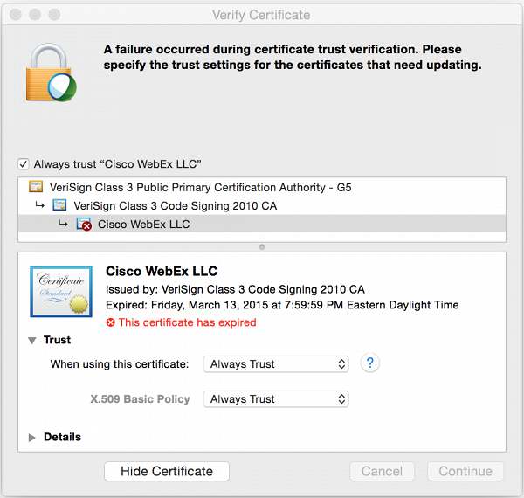
Task: Click the large Certificate Standard thumbnail image
Action: (61, 292)
